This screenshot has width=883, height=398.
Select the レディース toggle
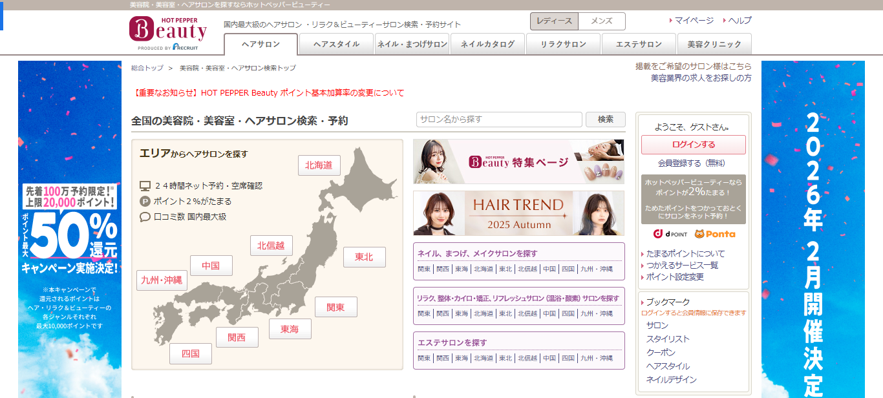pos(554,21)
